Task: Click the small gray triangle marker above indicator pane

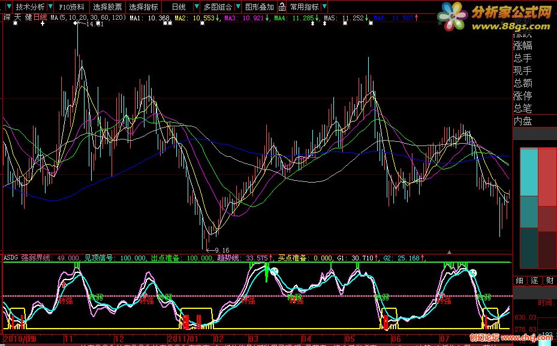Action: click(x=449, y=252)
